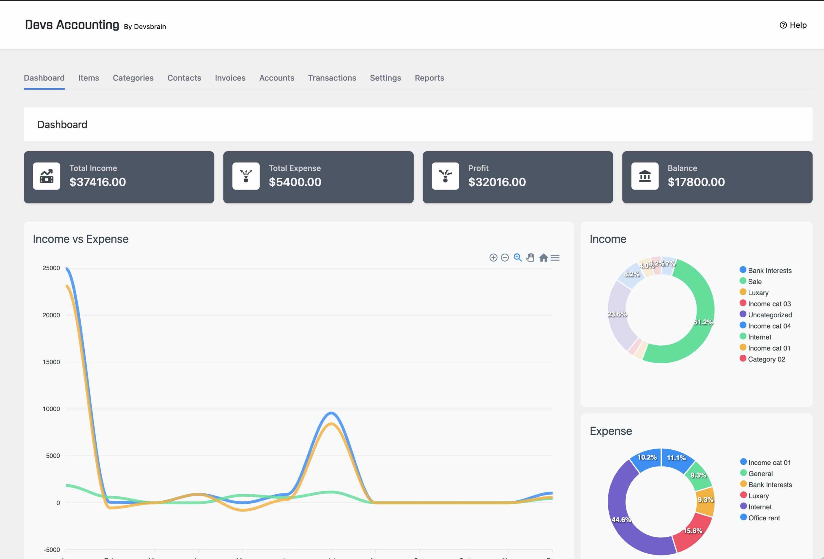This screenshot has height=559, width=824.
Task: Click the Income vs Expense chart title
Action: tap(80, 239)
